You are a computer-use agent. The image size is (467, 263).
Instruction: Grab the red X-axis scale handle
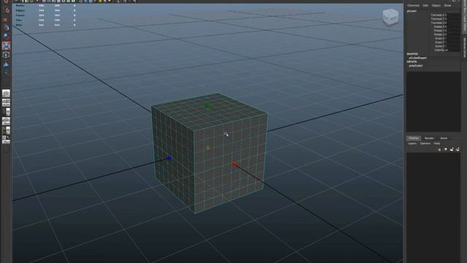pyautogui.click(x=235, y=164)
